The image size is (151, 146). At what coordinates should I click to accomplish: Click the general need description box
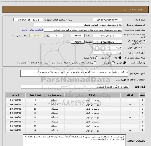pyautogui.click(x=74, y=73)
